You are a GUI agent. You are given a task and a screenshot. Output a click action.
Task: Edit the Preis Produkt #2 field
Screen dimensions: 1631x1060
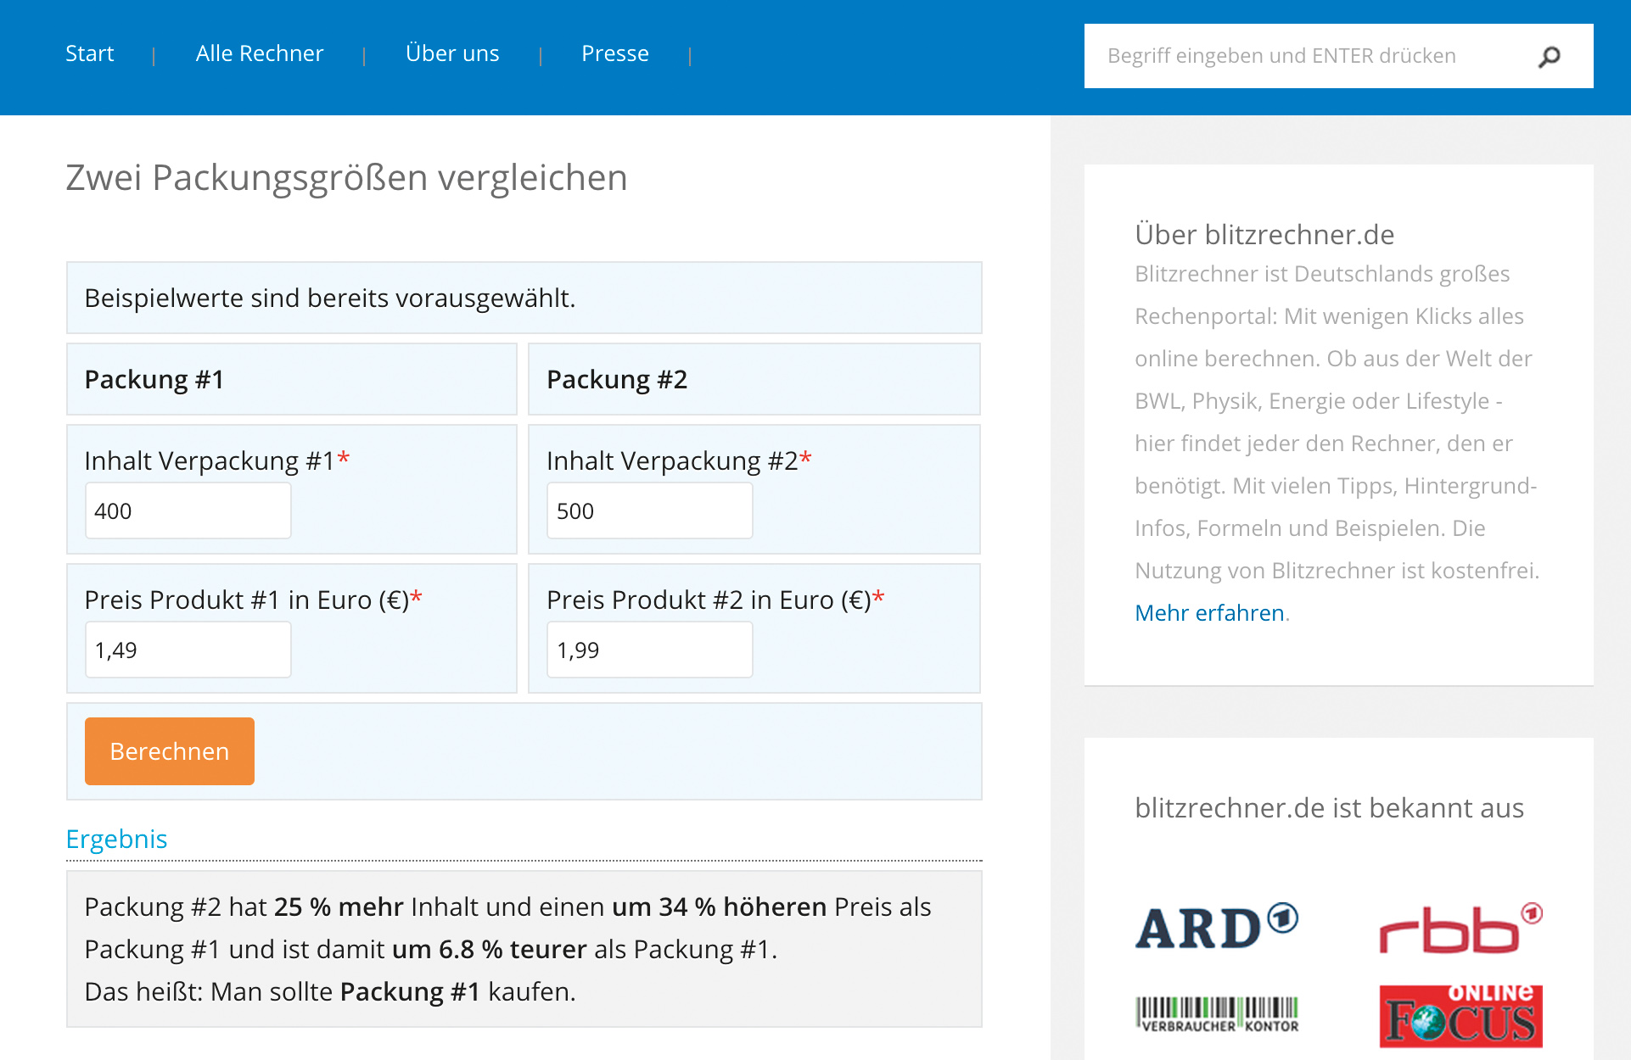point(649,650)
